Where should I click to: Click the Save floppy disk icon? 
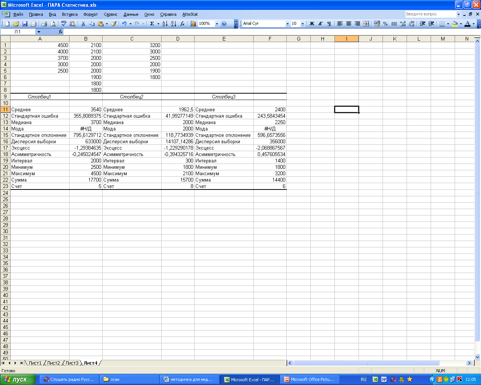[25, 24]
